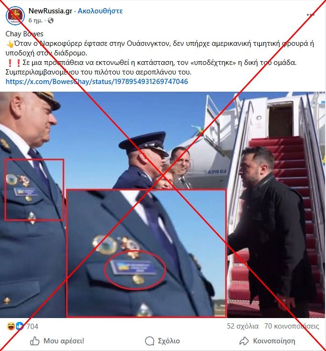Open the x.com BowesChay status link
This screenshot has width=326, height=351.
(97, 82)
